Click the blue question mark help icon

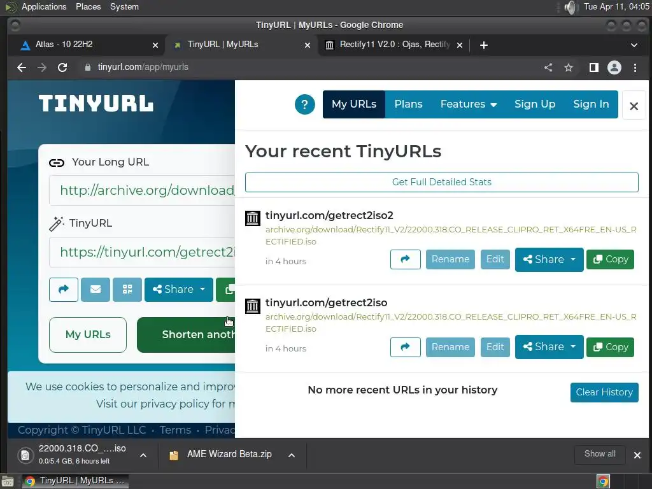coord(305,104)
